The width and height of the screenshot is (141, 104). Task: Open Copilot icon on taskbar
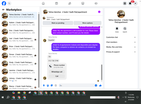tap(14, 93)
